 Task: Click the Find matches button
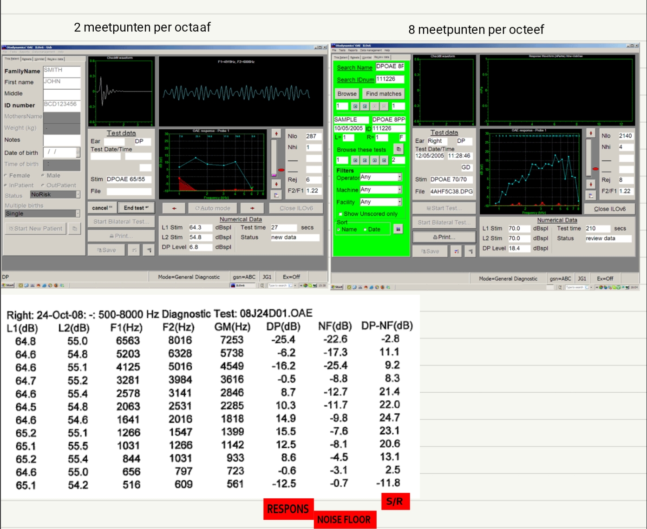tap(383, 94)
